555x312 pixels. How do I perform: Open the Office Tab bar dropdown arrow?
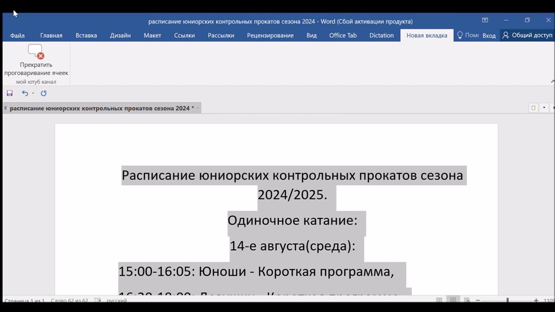(x=544, y=108)
